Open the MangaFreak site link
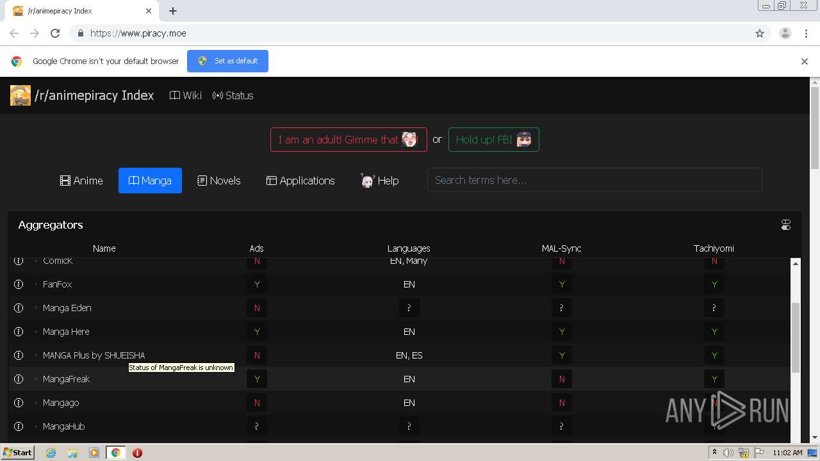This screenshot has width=820, height=461. pos(66,379)
